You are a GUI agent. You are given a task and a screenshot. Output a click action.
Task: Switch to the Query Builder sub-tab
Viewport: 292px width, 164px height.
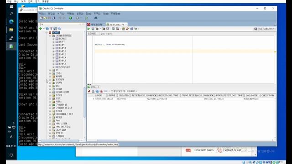[x=106, y=34]
